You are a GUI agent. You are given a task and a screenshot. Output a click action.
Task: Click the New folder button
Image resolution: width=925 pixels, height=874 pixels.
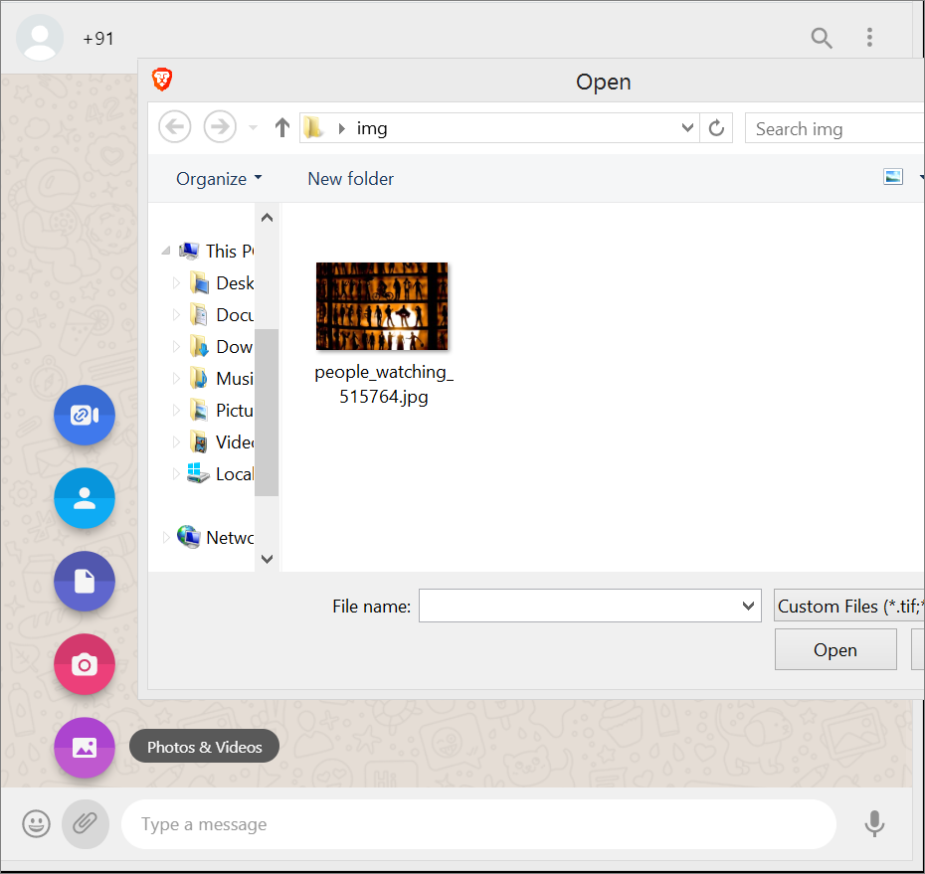point(350,179)
